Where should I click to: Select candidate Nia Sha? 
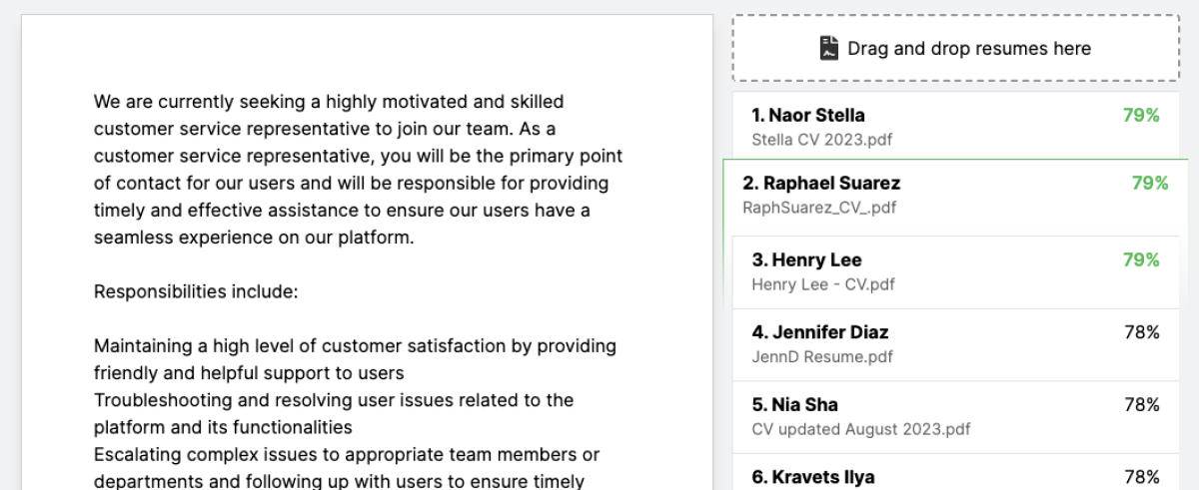click(x=794, y=405)
